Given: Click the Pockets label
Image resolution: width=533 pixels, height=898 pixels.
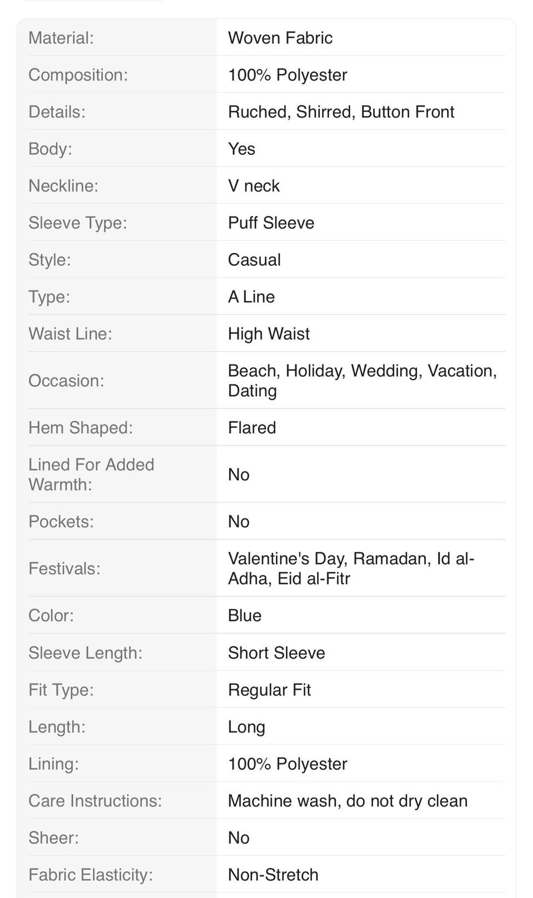Looking at the screenshot, I should (x=61, y=522).
